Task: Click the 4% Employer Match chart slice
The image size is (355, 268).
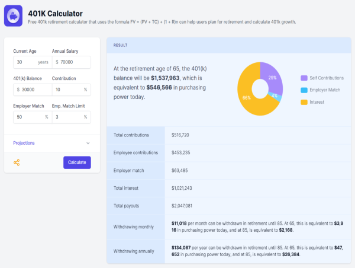Action: tap(275, 96)
